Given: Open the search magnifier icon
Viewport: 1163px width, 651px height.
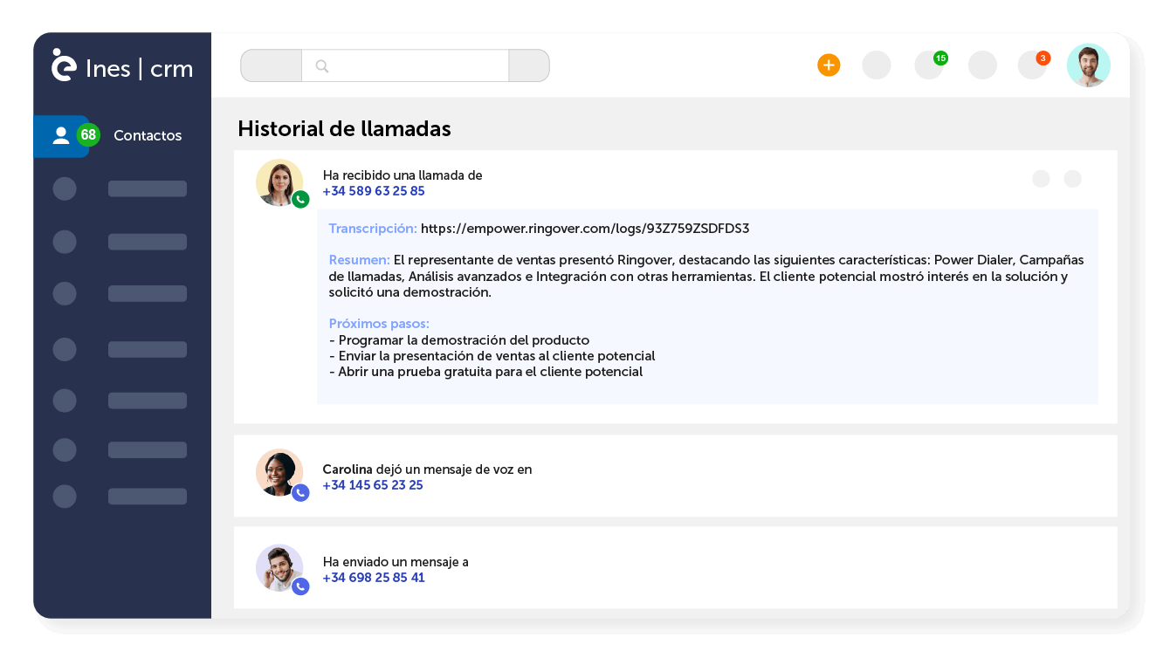Looking at the screenshot, I should pyautogui.click(x=322, y=65).
